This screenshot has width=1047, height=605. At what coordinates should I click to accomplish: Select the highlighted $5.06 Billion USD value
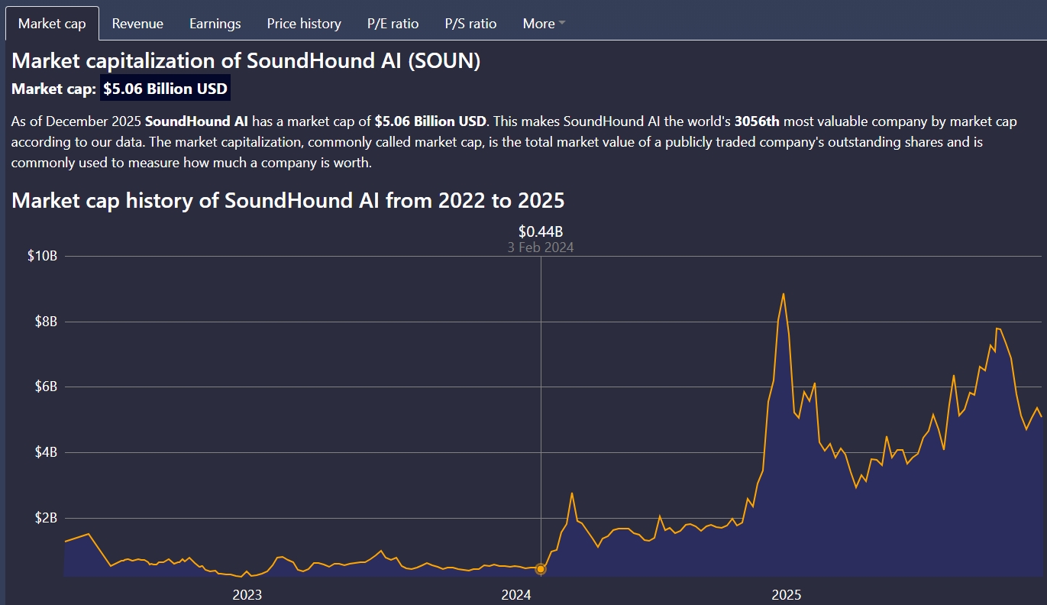166,89
